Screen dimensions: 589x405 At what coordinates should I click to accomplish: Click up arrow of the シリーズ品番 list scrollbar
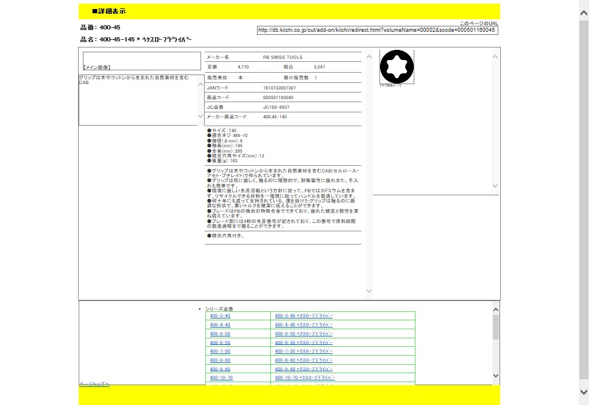point(496,309)
